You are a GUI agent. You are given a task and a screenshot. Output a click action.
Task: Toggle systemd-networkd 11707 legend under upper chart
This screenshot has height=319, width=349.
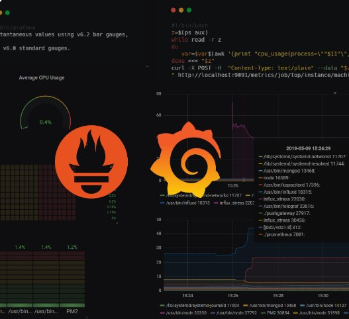(x=201, y=195)
